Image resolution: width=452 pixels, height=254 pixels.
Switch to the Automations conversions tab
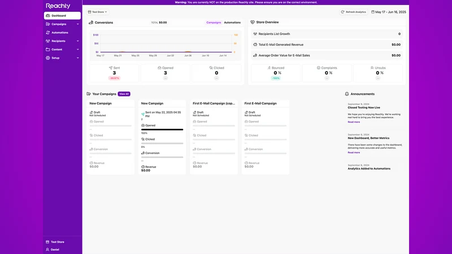pyautogui.click(x=232, y=23)
